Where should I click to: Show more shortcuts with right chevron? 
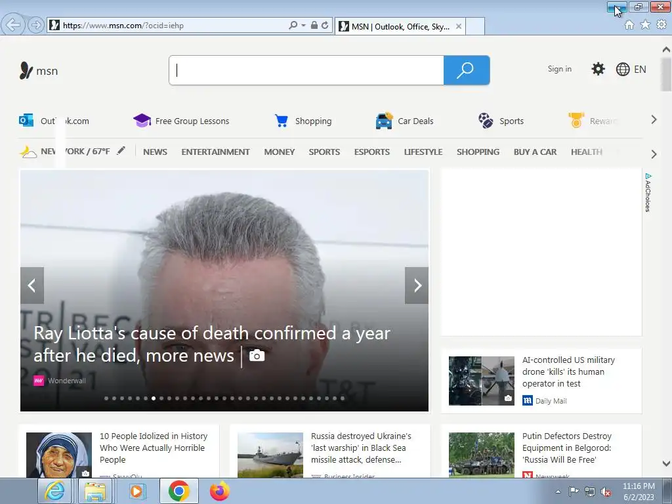(654, 120)
